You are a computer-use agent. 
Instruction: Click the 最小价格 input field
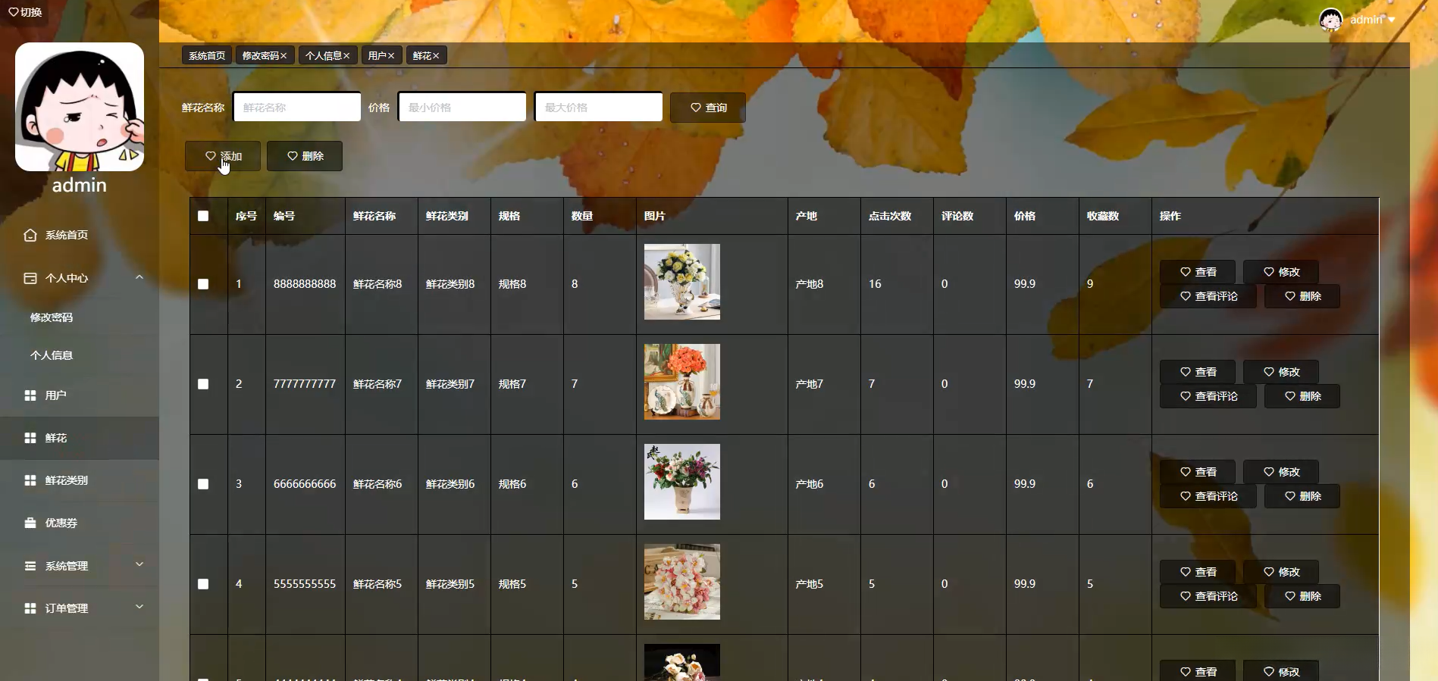pos(462,107)
